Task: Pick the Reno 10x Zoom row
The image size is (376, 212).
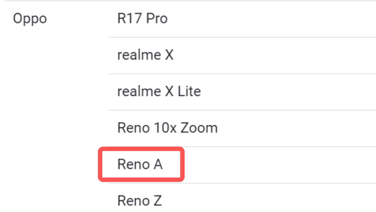Action: point(167,128)
